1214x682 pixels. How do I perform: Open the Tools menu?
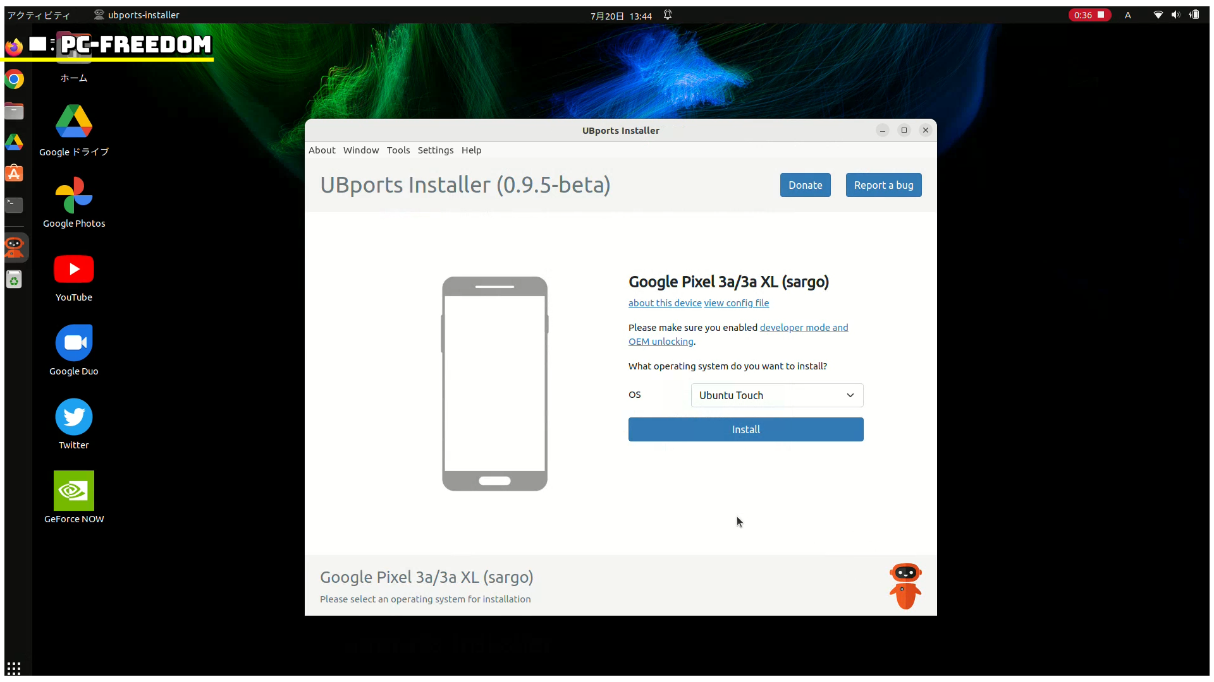click(398, 150)
